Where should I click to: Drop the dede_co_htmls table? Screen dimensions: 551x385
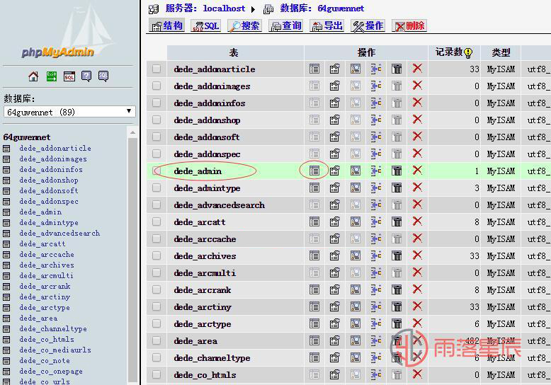[417, 374]
